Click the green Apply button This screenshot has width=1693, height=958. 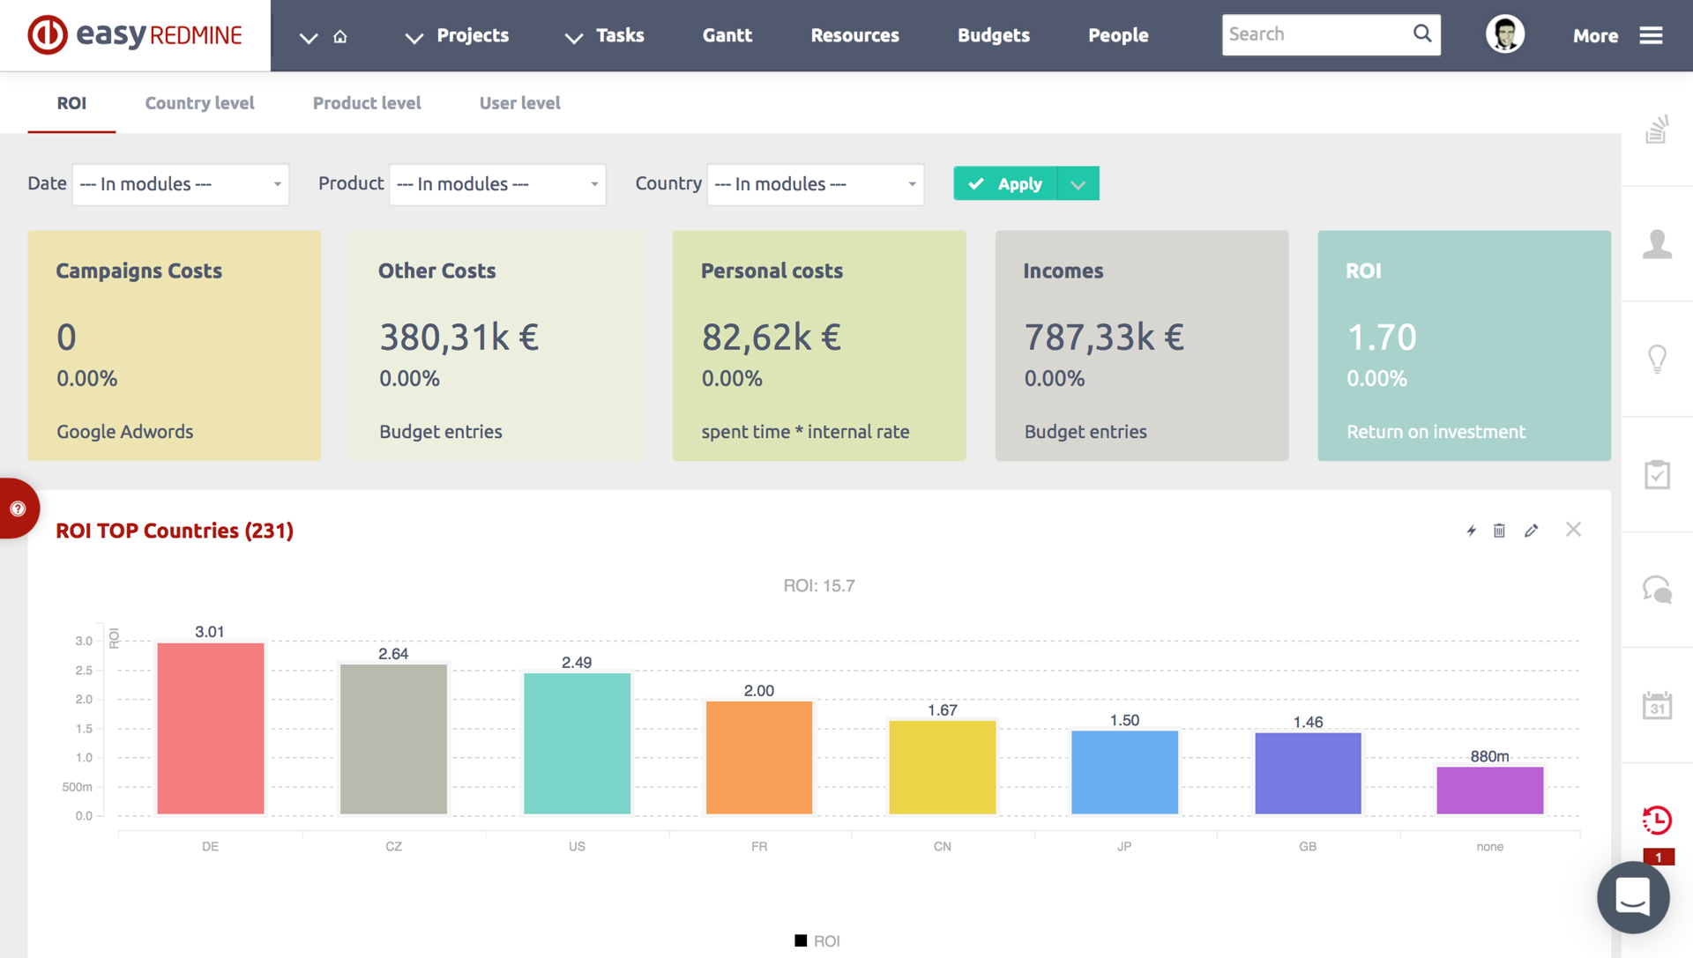[1005, 184]
